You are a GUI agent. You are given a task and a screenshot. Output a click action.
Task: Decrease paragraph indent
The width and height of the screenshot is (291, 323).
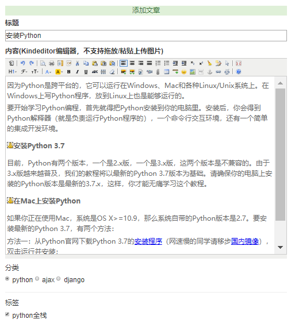click(184, 63)
